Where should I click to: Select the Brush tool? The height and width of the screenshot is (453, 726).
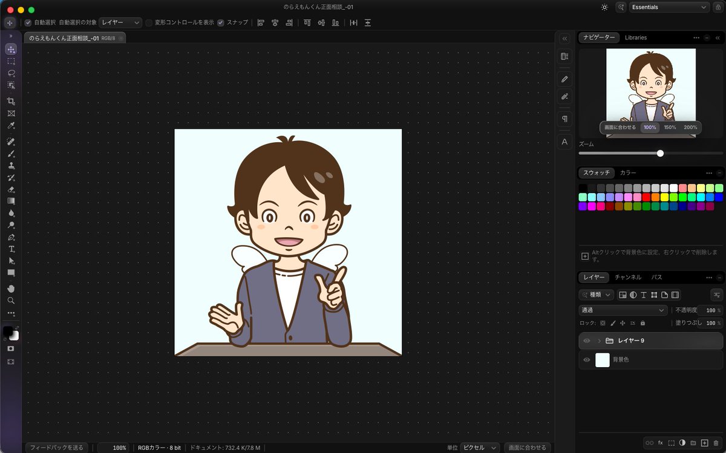point(11,154)
